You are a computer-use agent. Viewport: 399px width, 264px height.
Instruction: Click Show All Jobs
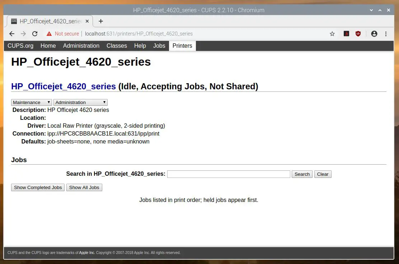[x=84, y=188]
